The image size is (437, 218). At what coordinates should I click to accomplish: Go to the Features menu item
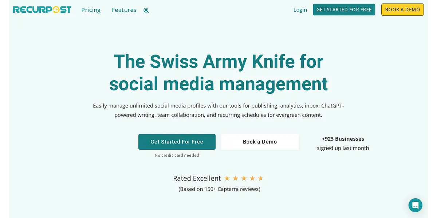point(124,10)
